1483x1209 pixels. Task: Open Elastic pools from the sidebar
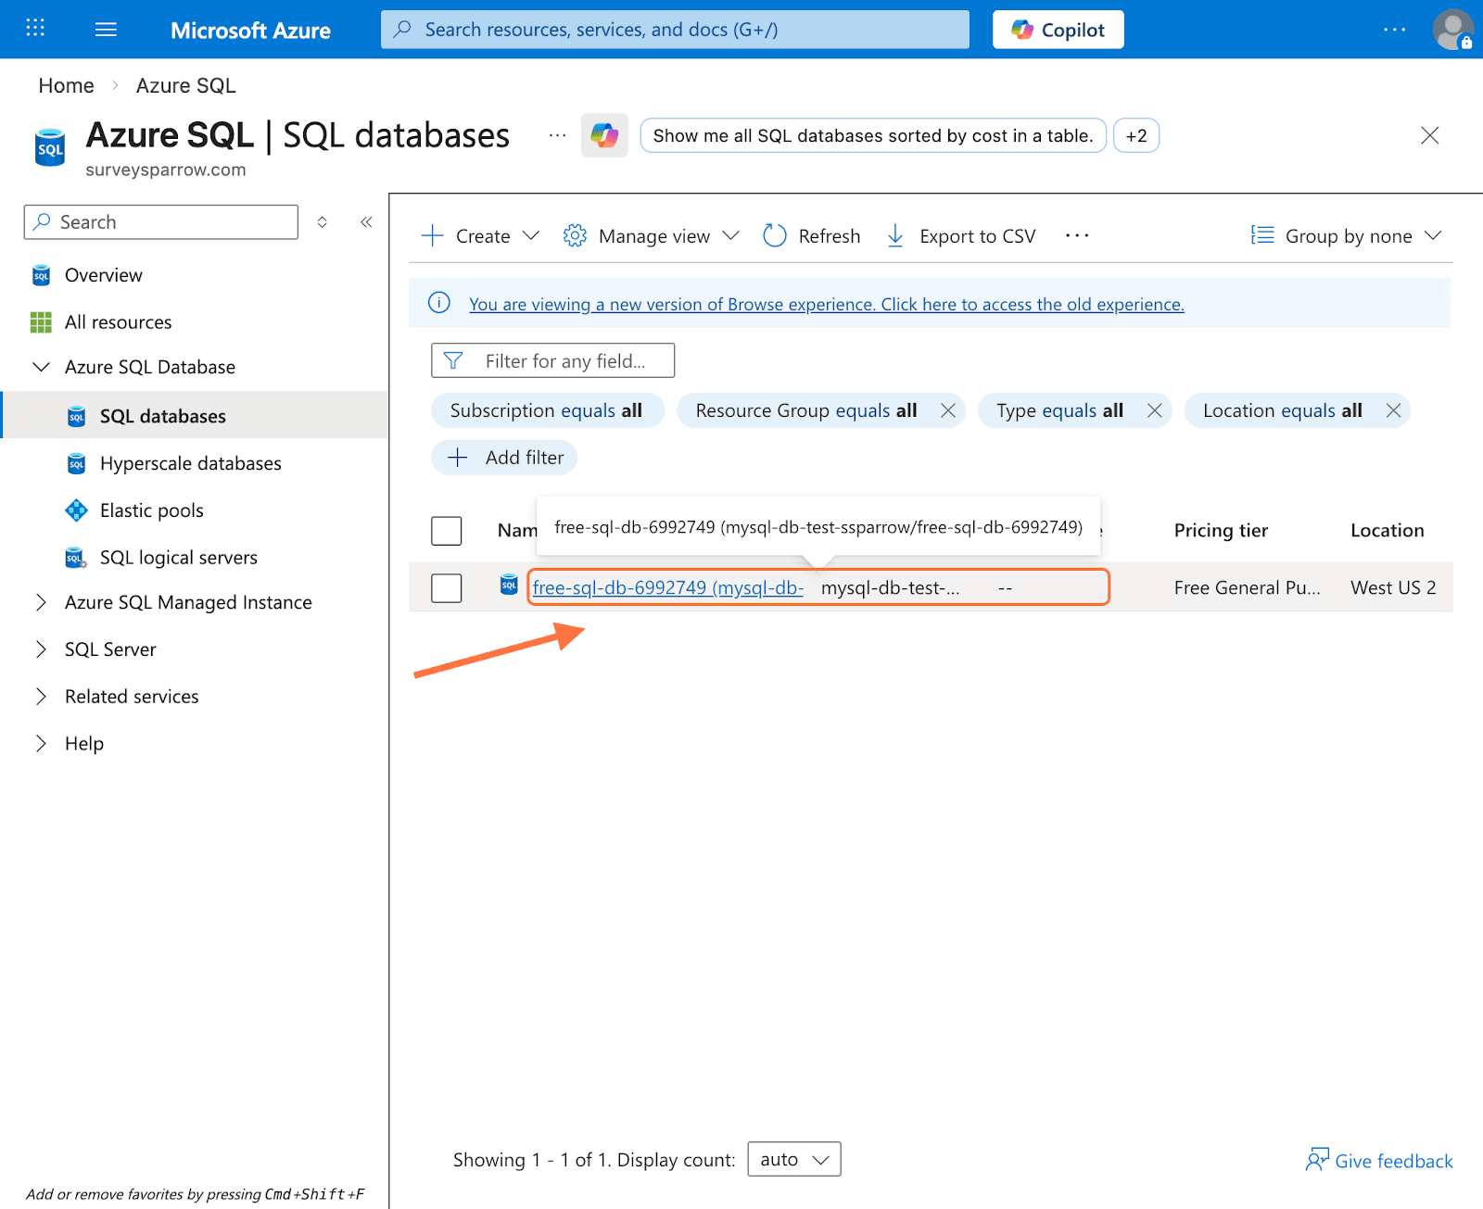pyautogui.click(x=151, y=510)
